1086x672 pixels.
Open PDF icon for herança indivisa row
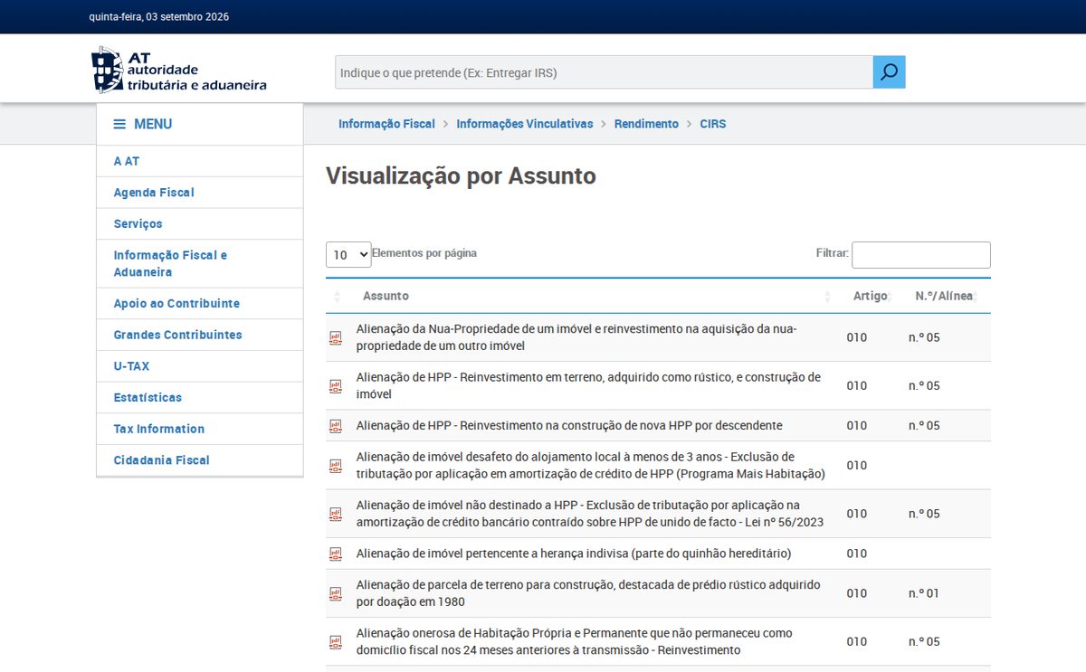click(336, 554)
